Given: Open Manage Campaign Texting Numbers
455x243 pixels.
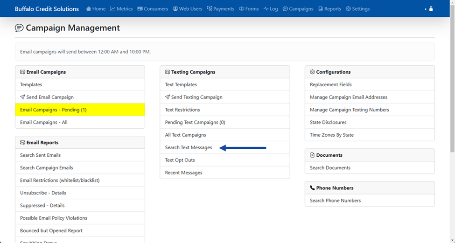Looking at the screenshot, I should point(370,110).
